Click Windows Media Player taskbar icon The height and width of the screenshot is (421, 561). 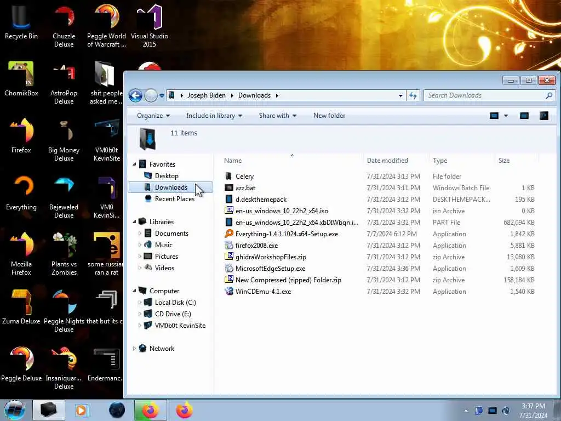pyautogui.click(x=81, y=410)
